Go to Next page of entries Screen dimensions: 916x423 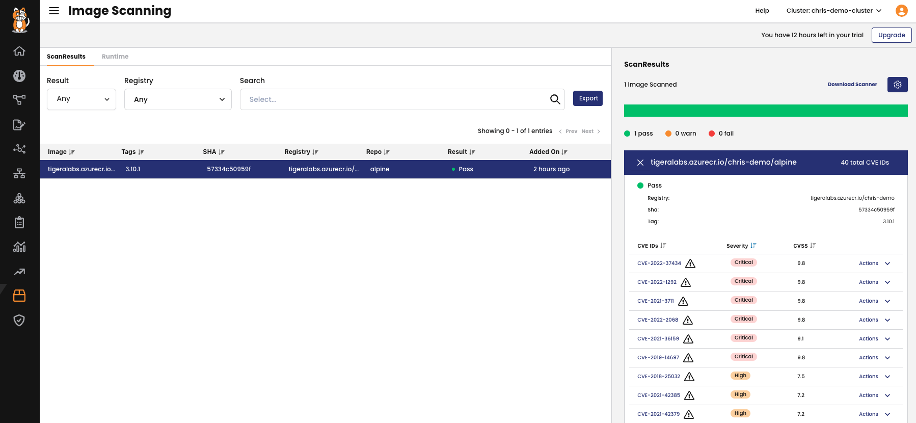(591, 131)
